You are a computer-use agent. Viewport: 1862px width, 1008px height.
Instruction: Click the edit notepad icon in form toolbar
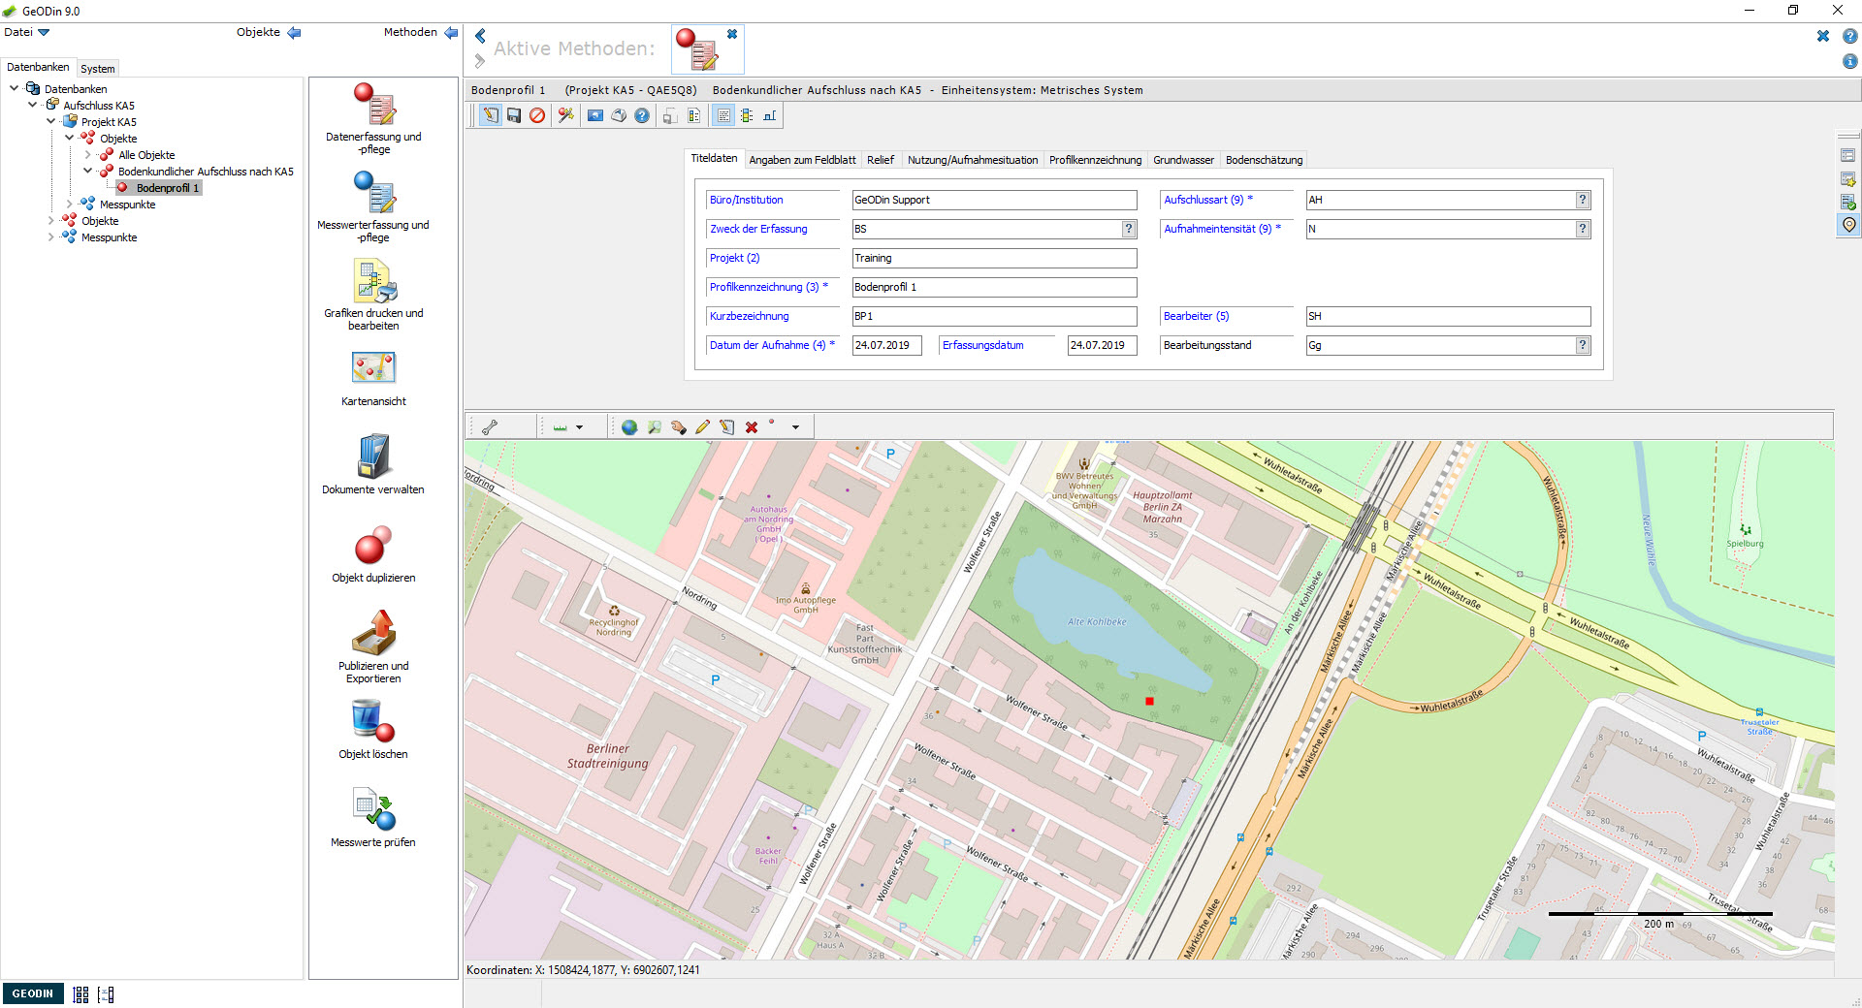491,115
